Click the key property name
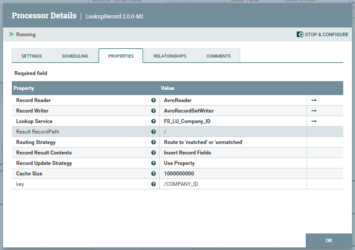355x250 pixels. (x=20, y=184)
